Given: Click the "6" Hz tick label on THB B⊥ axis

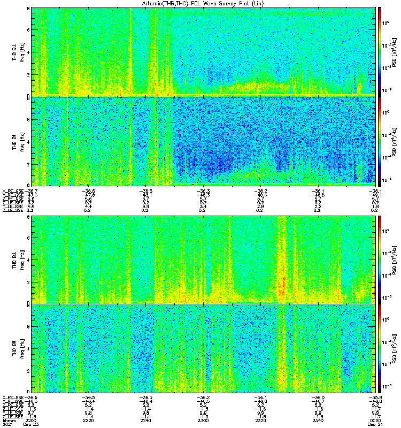Looking at the screenshot, I should coord(28,30).
